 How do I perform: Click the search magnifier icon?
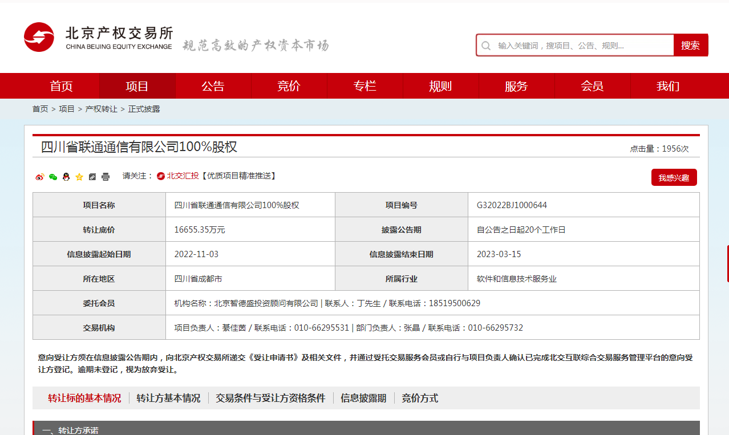(486, 46)
